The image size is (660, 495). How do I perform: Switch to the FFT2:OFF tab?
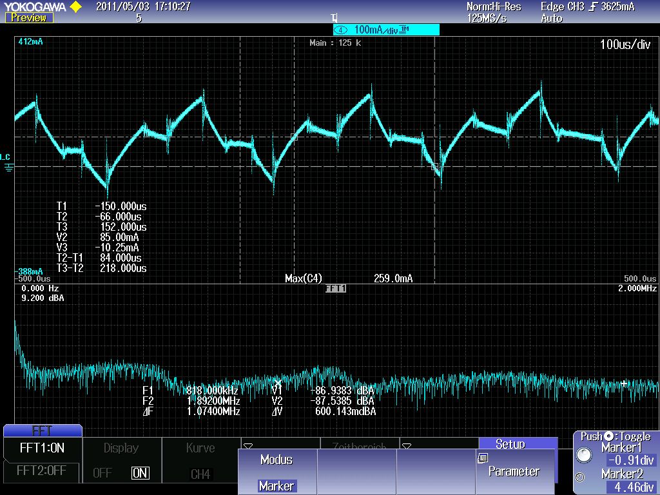pos(41,471)
